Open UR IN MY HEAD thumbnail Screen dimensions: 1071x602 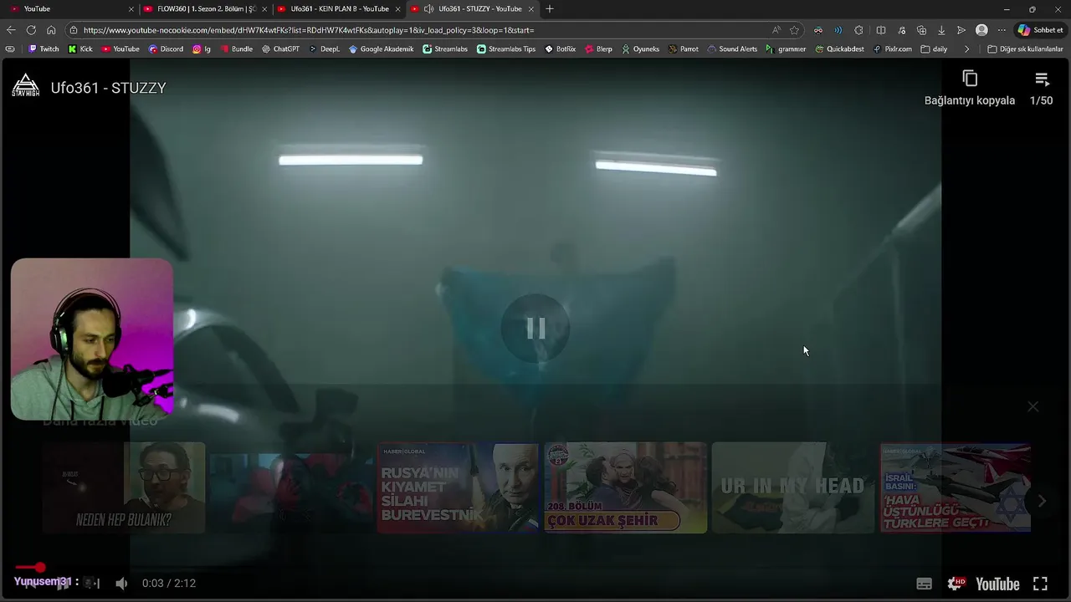[793, 488]
